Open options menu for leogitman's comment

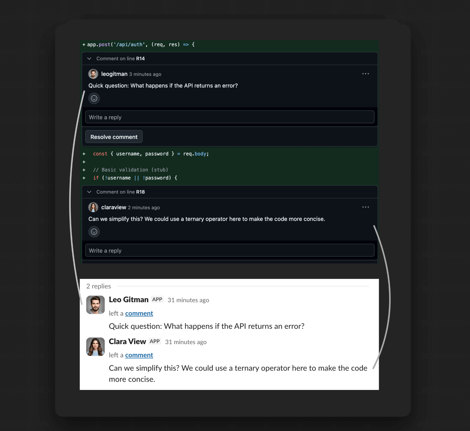pos(365,74)
